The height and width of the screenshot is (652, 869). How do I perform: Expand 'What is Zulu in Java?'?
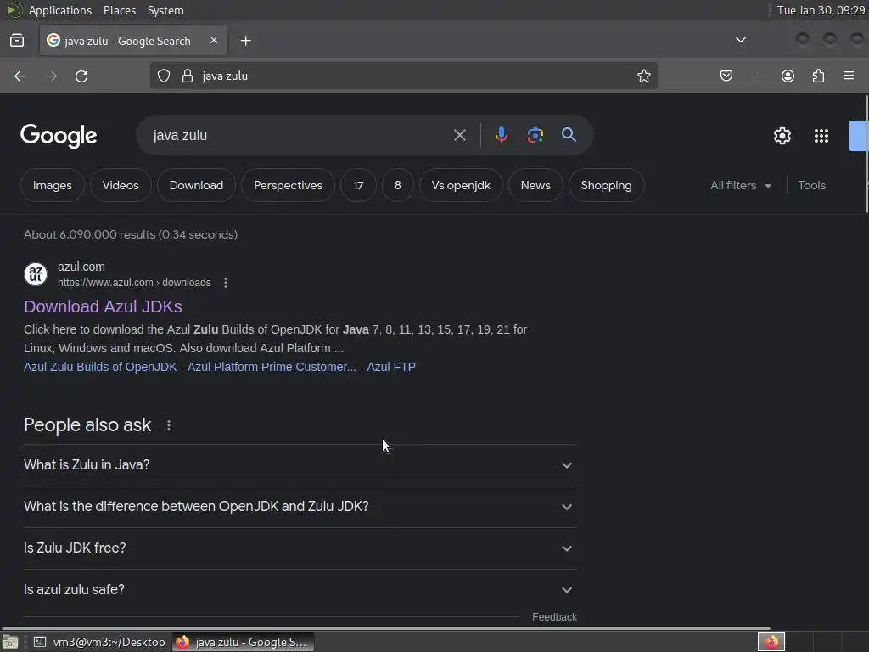(300, 465)
